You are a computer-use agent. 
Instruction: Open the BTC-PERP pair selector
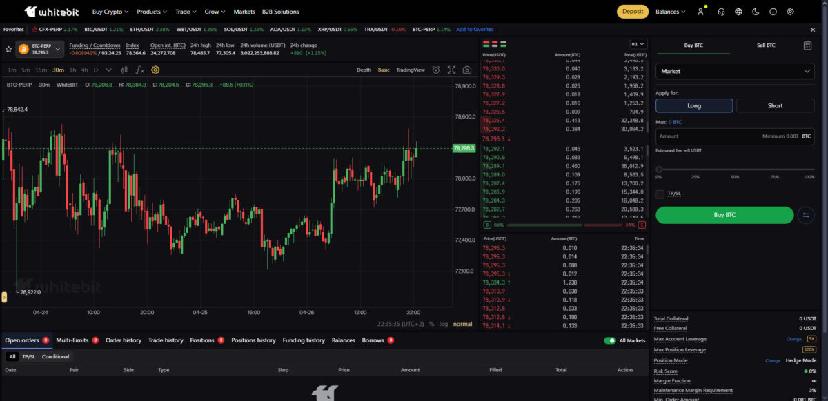pos(40,50)
